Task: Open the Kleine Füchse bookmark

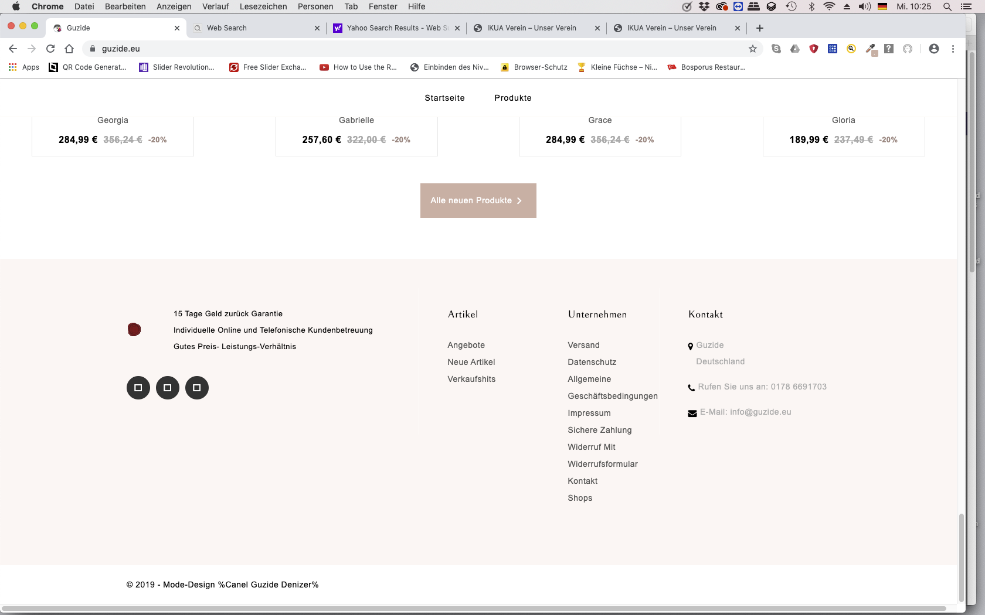Action: [617, 67]
